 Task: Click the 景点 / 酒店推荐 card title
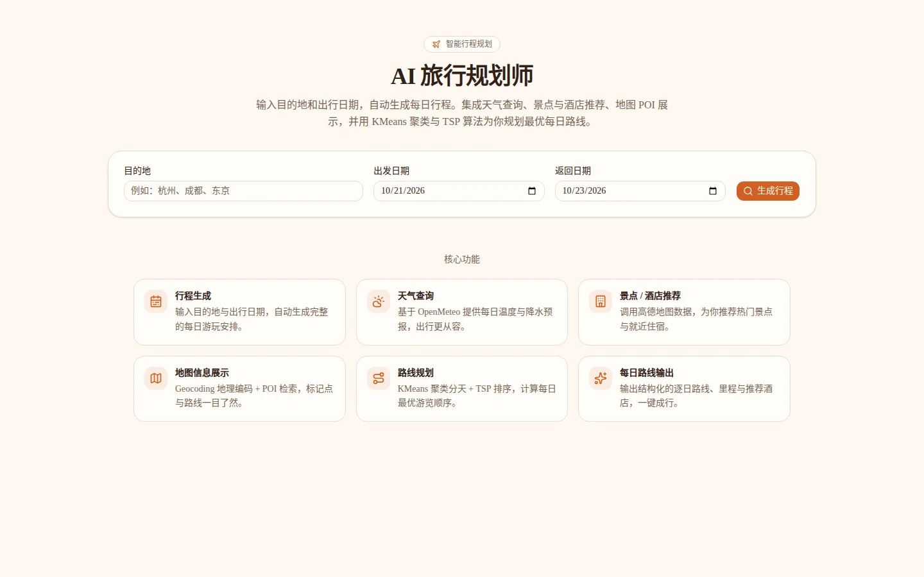tap(650, 296)
